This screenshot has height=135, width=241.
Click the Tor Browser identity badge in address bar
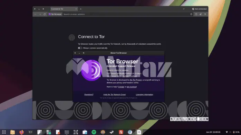coord(55,14)
